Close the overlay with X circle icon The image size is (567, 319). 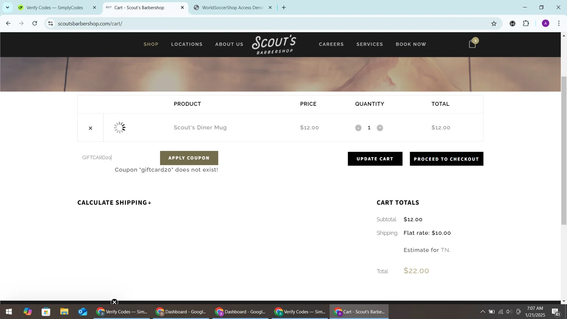click(x=115, y=302)
